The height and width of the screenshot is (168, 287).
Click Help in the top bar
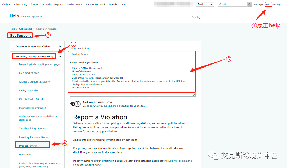(x=268, y=4)
